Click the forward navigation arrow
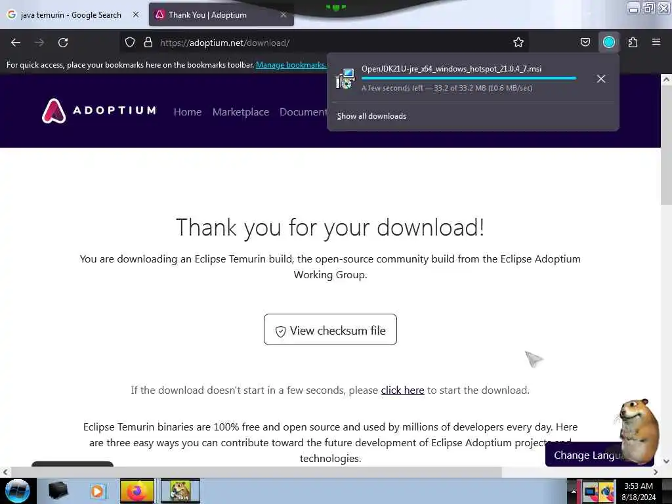This screenshot has height=504, width=672. click(x=39, y=43)
